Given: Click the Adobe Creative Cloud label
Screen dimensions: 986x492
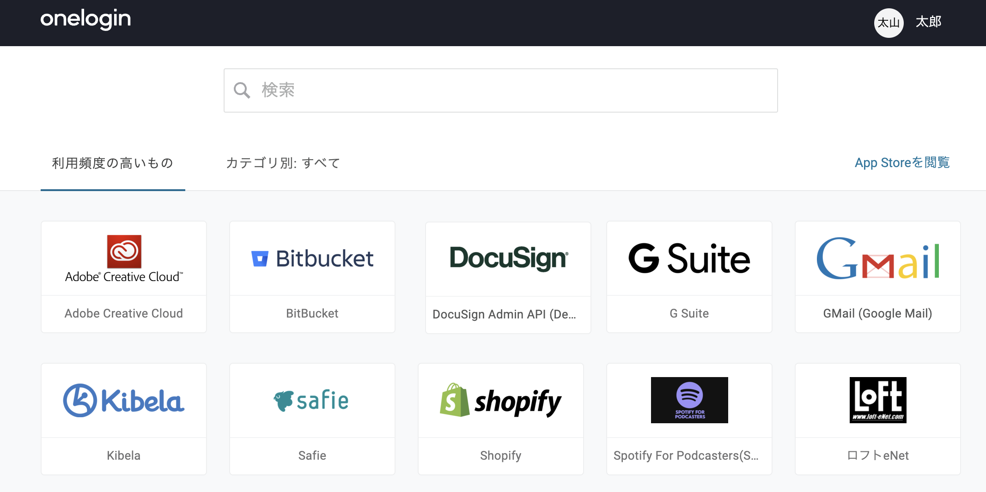Looking at the screenshot, I should click(124, 313).
